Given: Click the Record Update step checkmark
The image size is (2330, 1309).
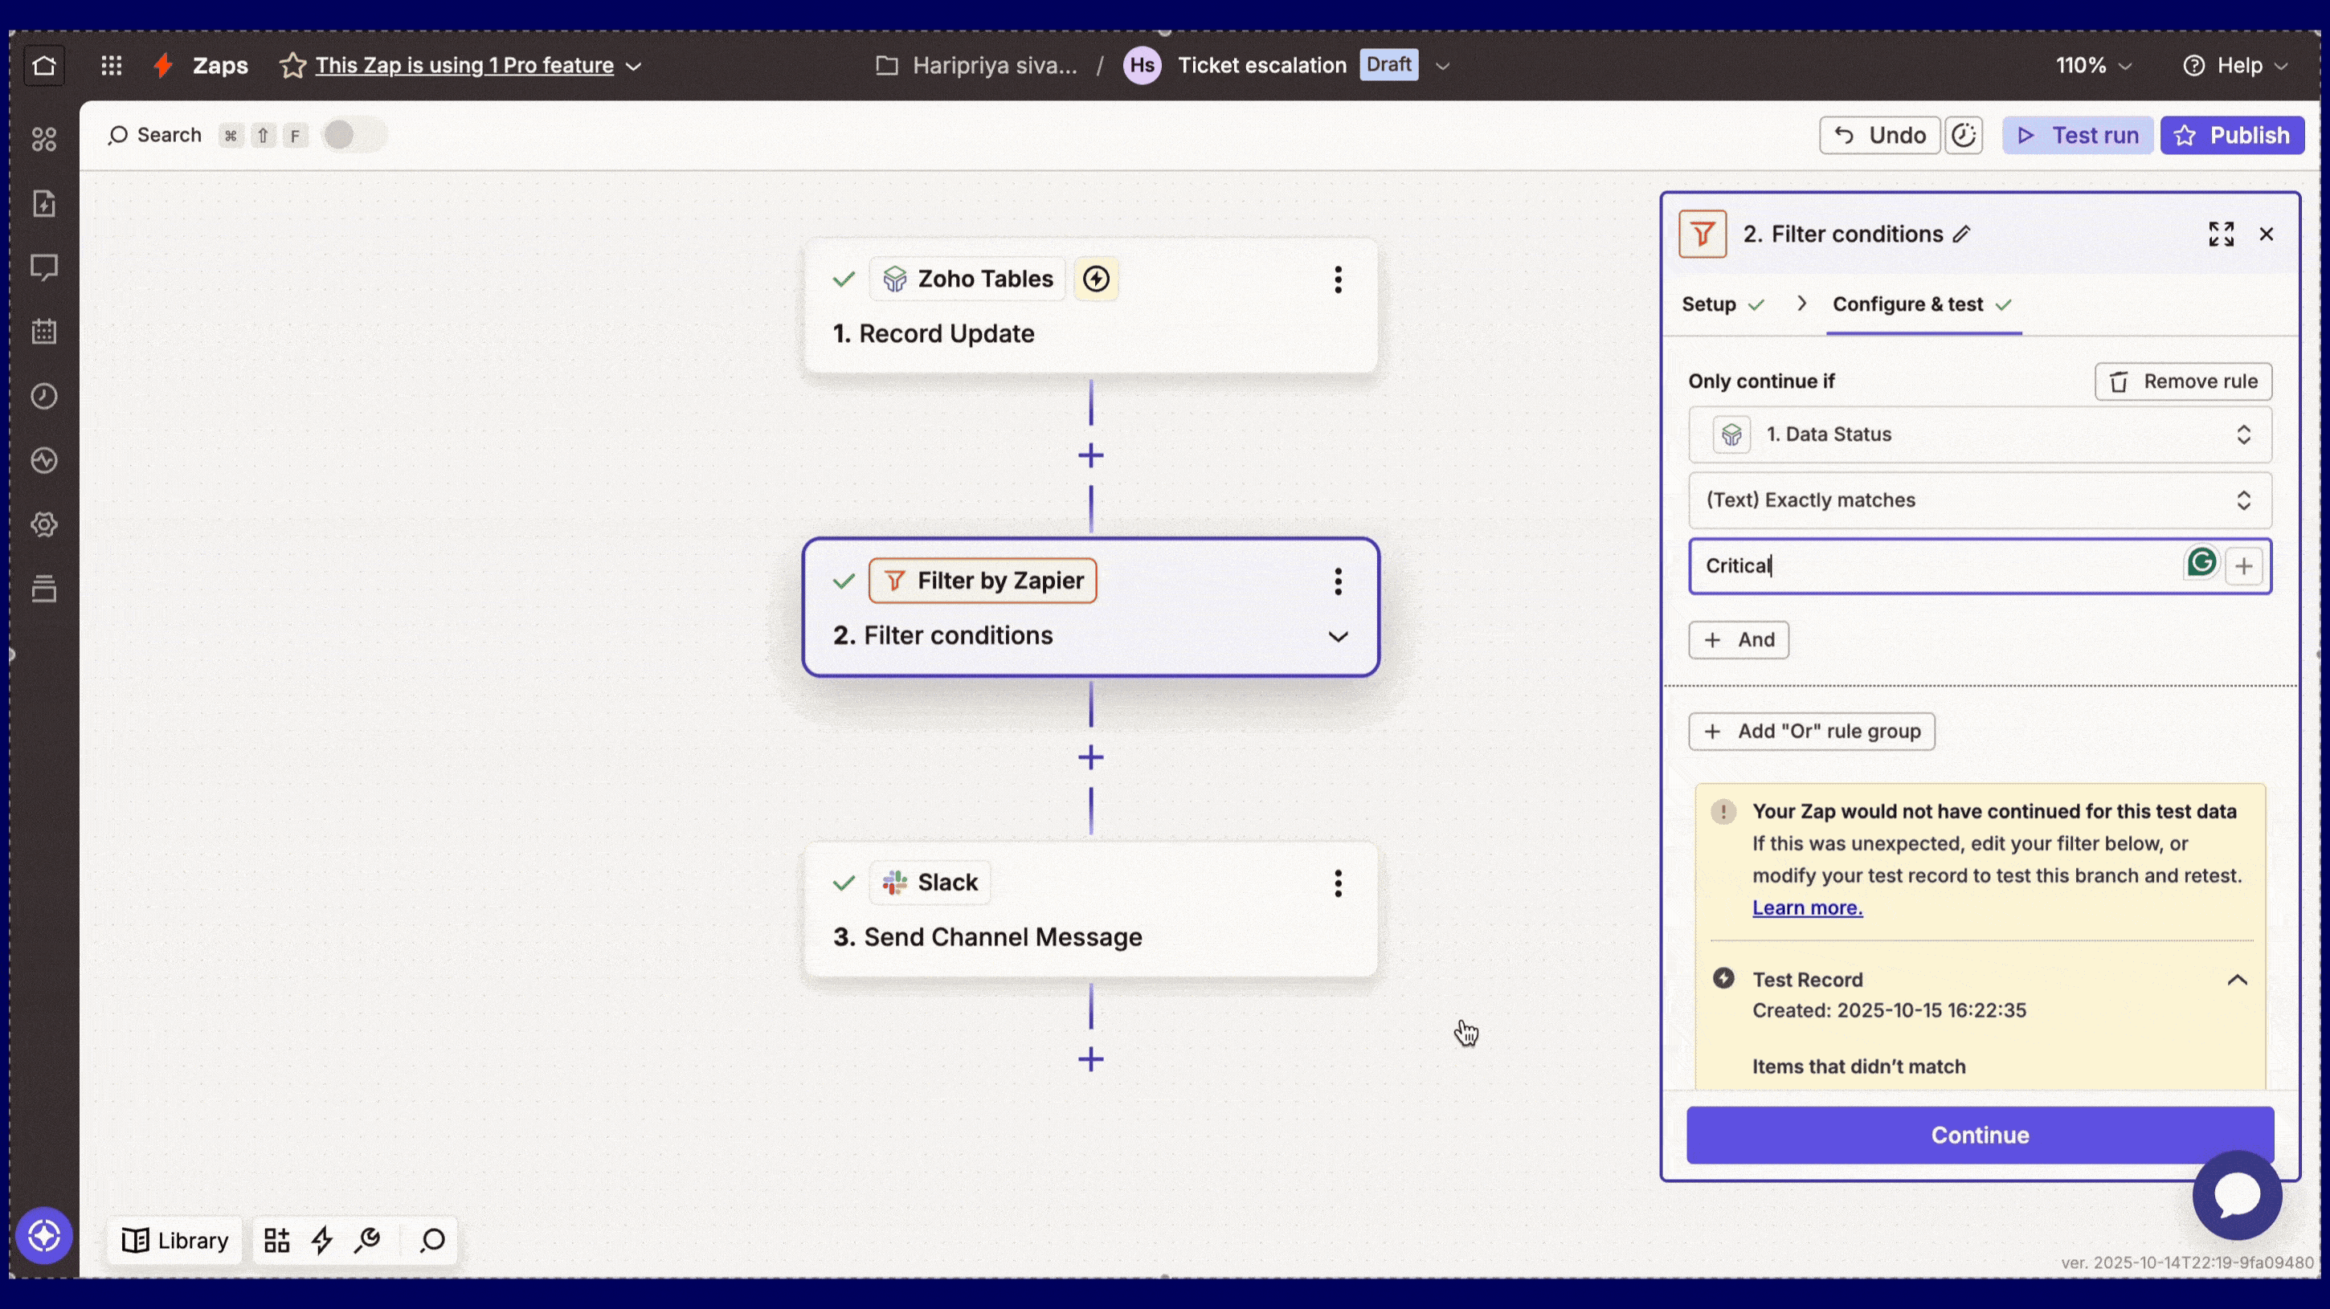Looking at the screenshot, I should (843, 279).
